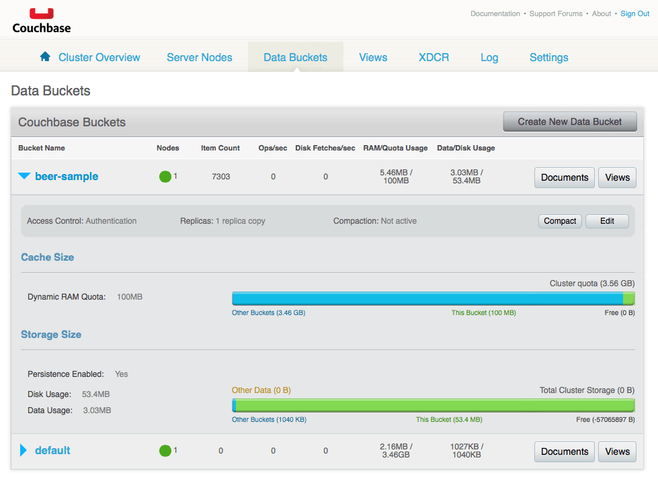Open the About link
This screenshot has width=658, height=477.
(x=602, y=13)
